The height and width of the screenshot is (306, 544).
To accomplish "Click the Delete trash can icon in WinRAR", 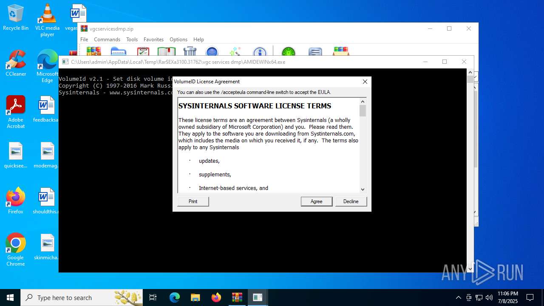I will click(190, 51).
